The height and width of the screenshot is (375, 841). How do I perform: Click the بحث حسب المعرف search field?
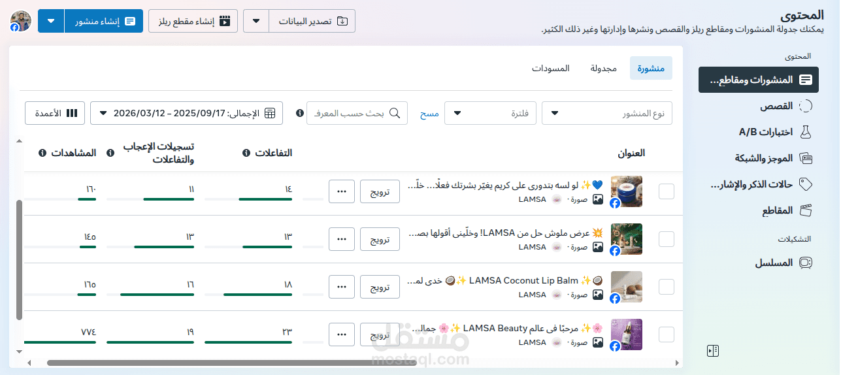(357, 113)
